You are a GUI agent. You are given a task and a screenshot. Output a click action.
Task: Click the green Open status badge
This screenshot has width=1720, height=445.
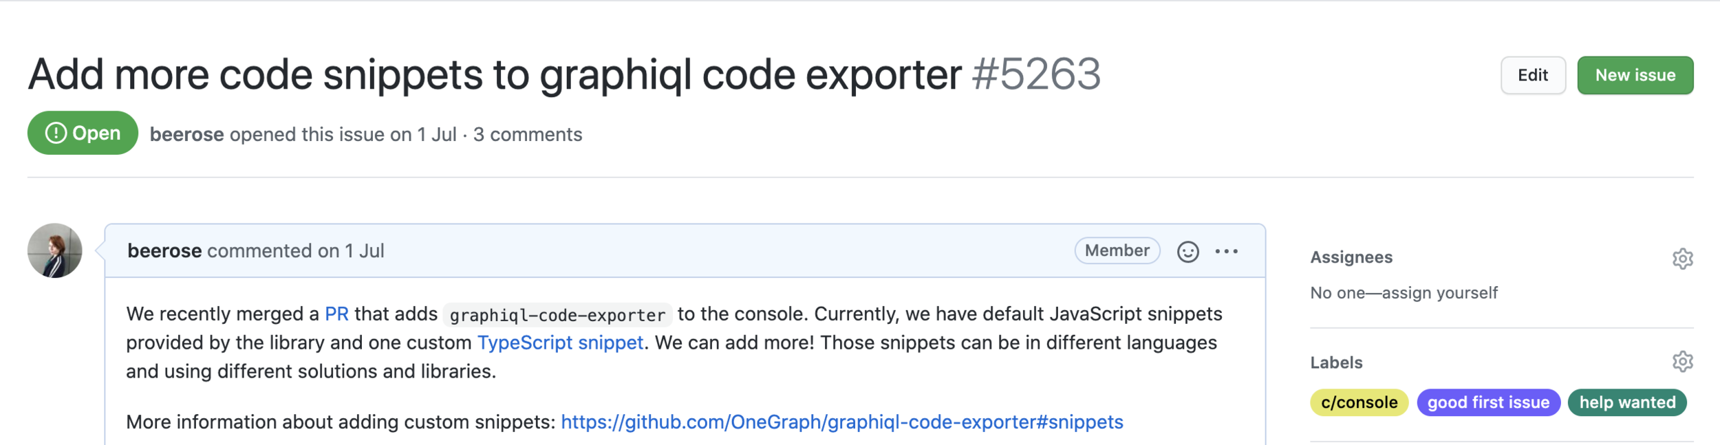tap(83, 133)
